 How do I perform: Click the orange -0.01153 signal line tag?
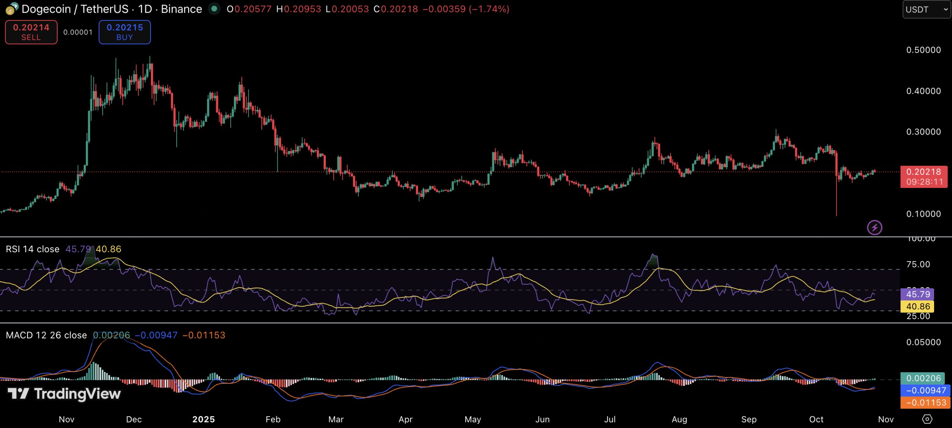click(x=925, y=403)
